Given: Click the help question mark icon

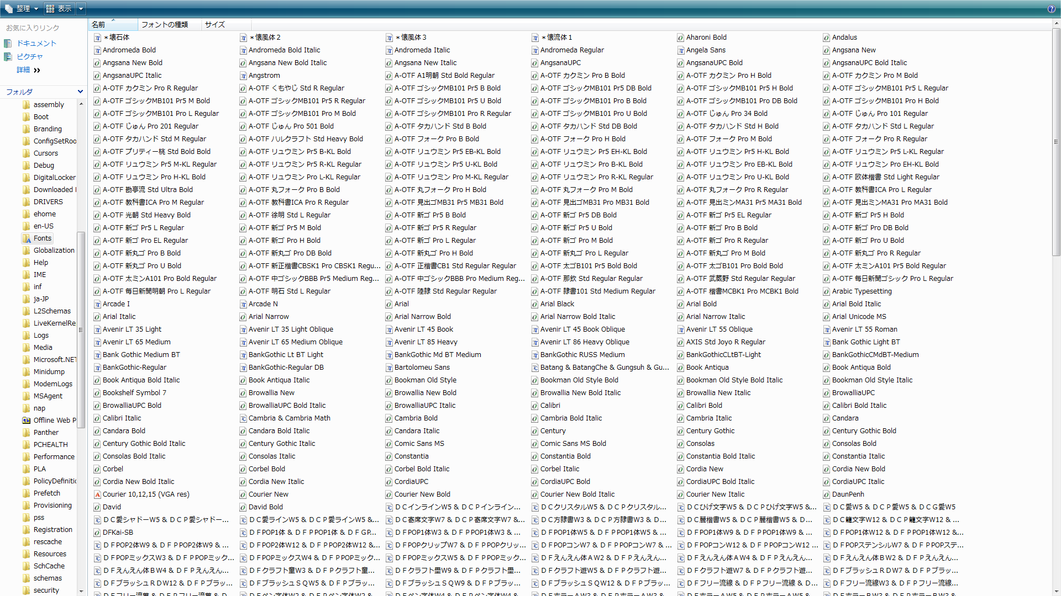Looking at the screenshot, I should tap(1051, 9).
